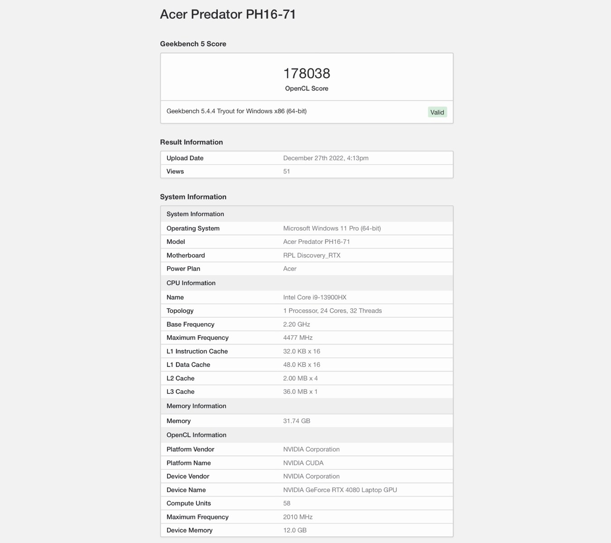Click the 31.74 GB memory value
This screenshot has width=611, height=543.
(297, 421)
